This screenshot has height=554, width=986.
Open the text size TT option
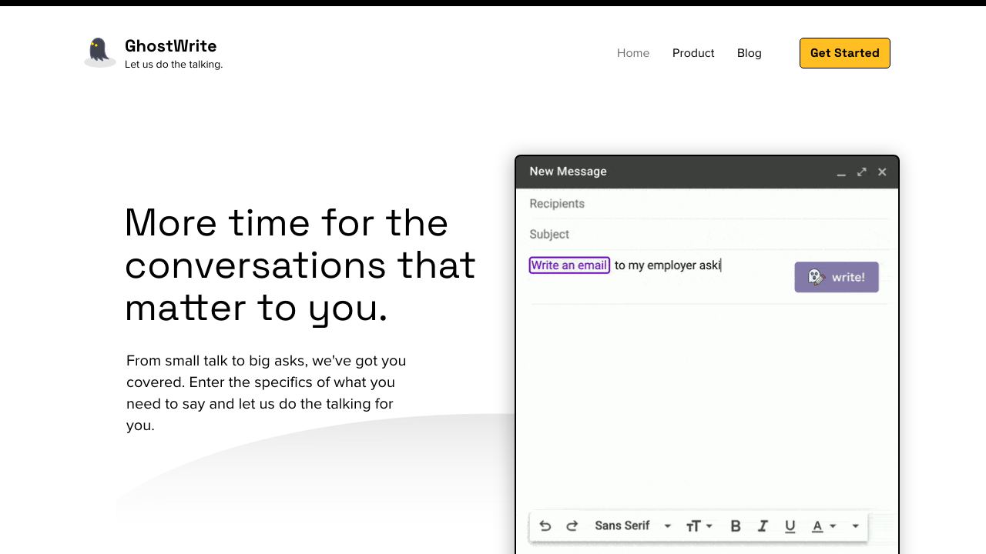click(699, 526)
